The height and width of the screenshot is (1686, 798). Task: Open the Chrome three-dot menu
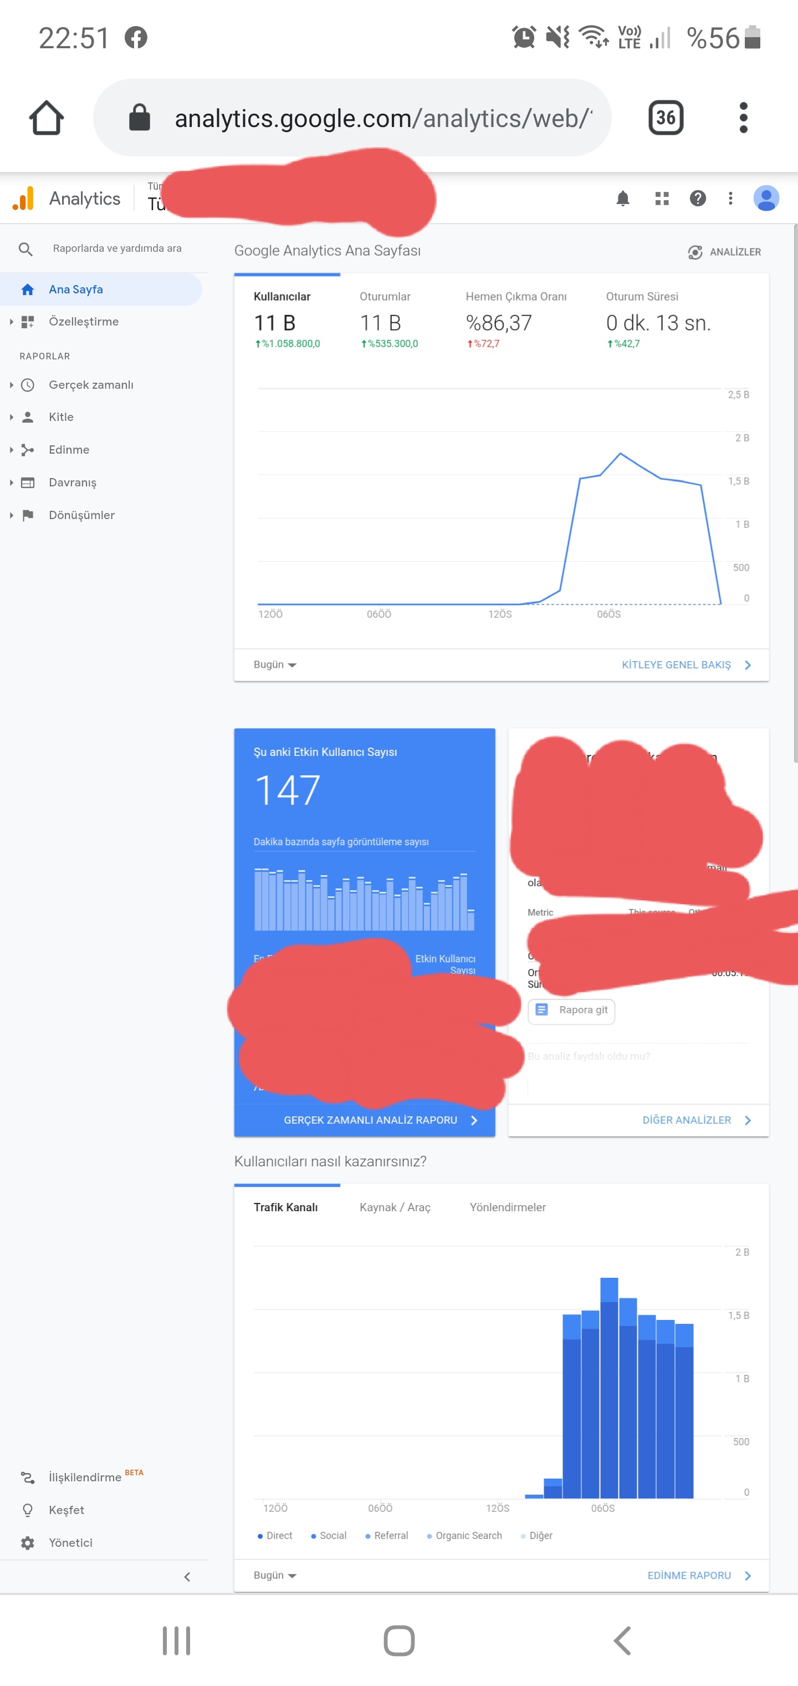[743, 118]
